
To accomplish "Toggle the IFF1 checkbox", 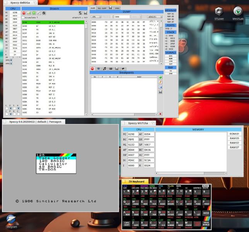I will pyautogui.click(x=12, y=60).
